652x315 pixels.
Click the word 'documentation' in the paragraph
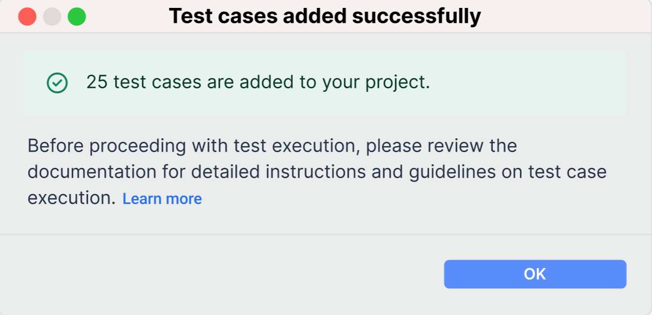click(92, 172)
